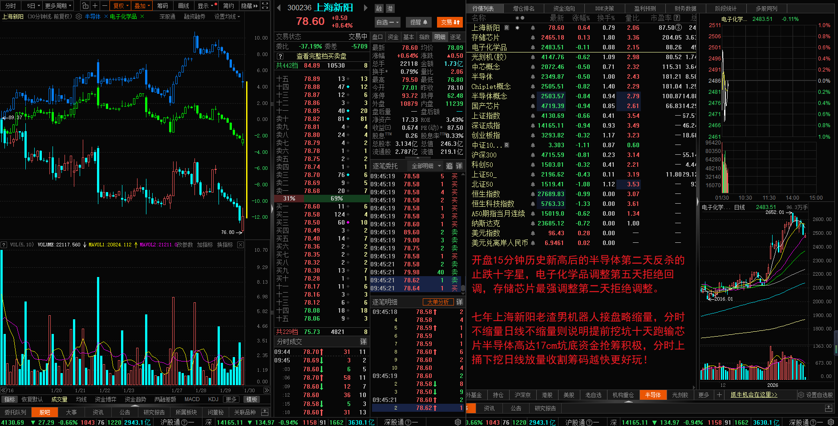
Task: Toggle 简约 simple mode
Action: pos(229,6)
